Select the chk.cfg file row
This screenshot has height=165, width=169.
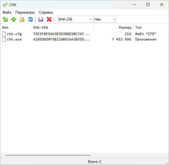coord(84,34)
